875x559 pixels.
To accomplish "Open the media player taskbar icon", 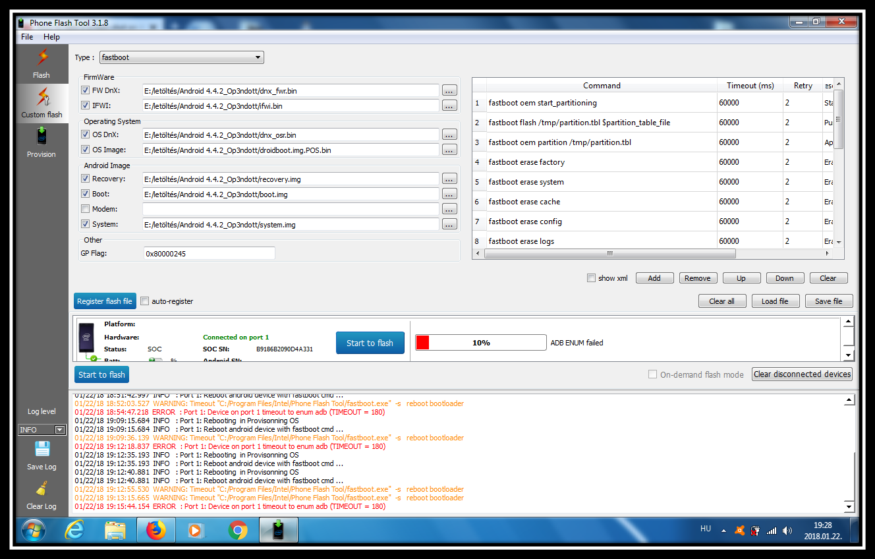I will pos(196,530).
